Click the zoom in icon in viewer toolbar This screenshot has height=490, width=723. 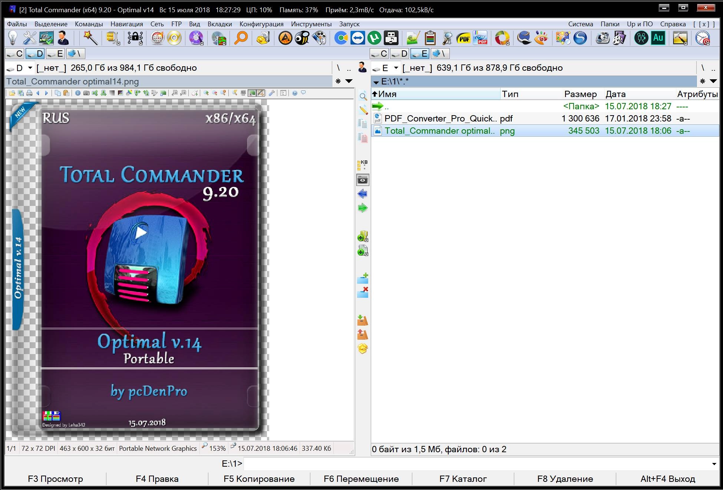coord(206,93)
